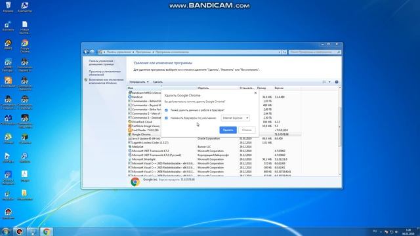Image resolution: width=420 pixels, height=236 pixels.
Task: Click the volume icon in system tray
Action: click(x=396, y=231)
